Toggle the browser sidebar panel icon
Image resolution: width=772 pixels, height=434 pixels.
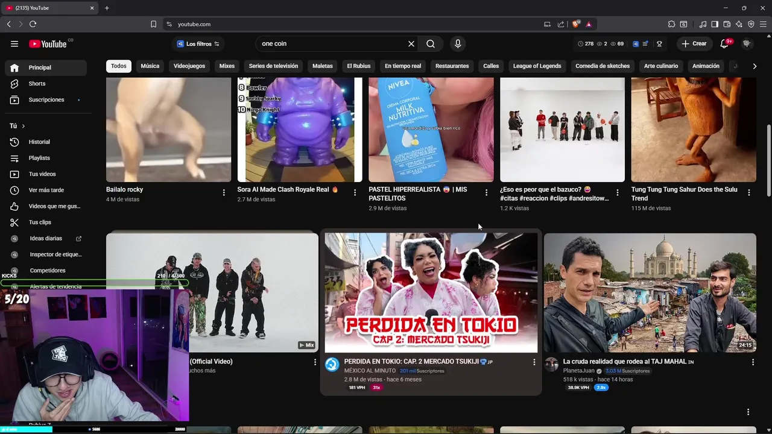715,24
